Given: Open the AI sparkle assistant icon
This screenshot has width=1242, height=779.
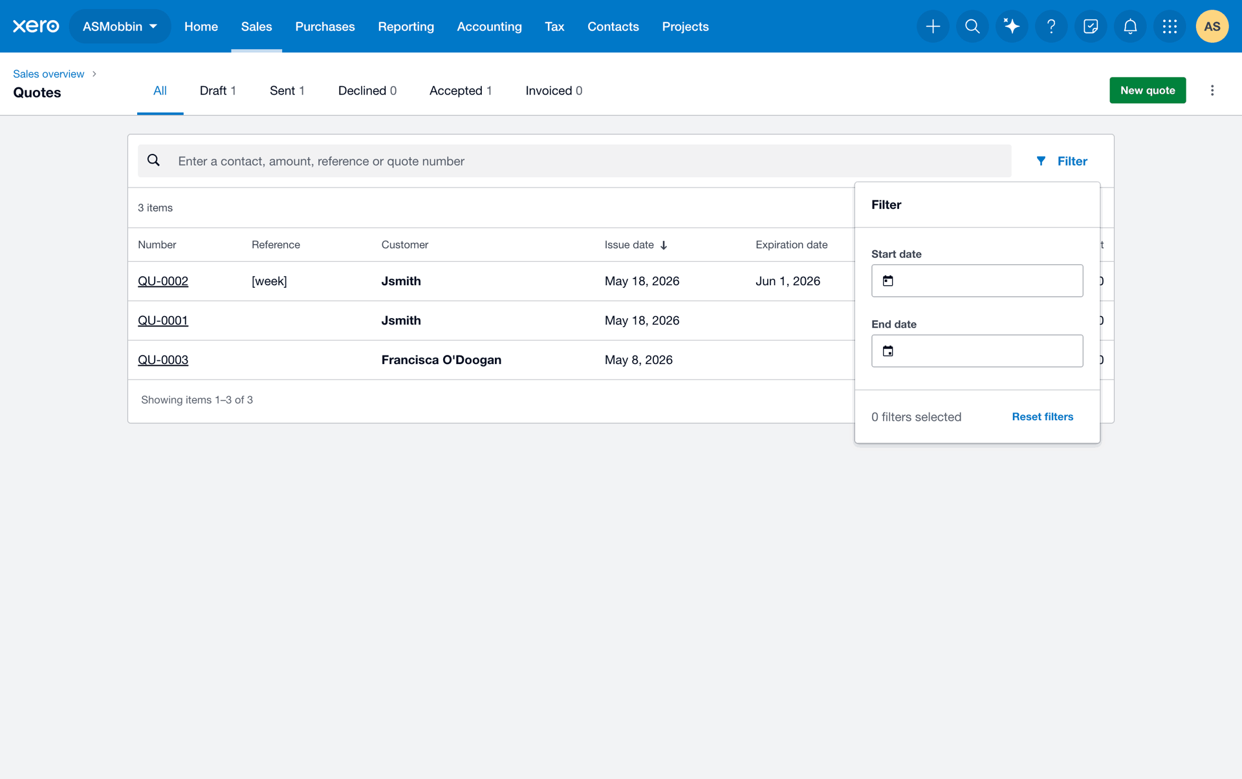Looking at the screenshot, I should point(1012,27).
